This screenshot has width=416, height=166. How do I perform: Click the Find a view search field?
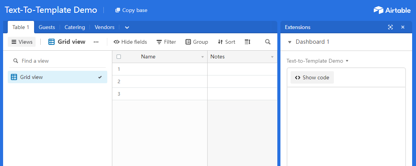[x=57, y=61]
